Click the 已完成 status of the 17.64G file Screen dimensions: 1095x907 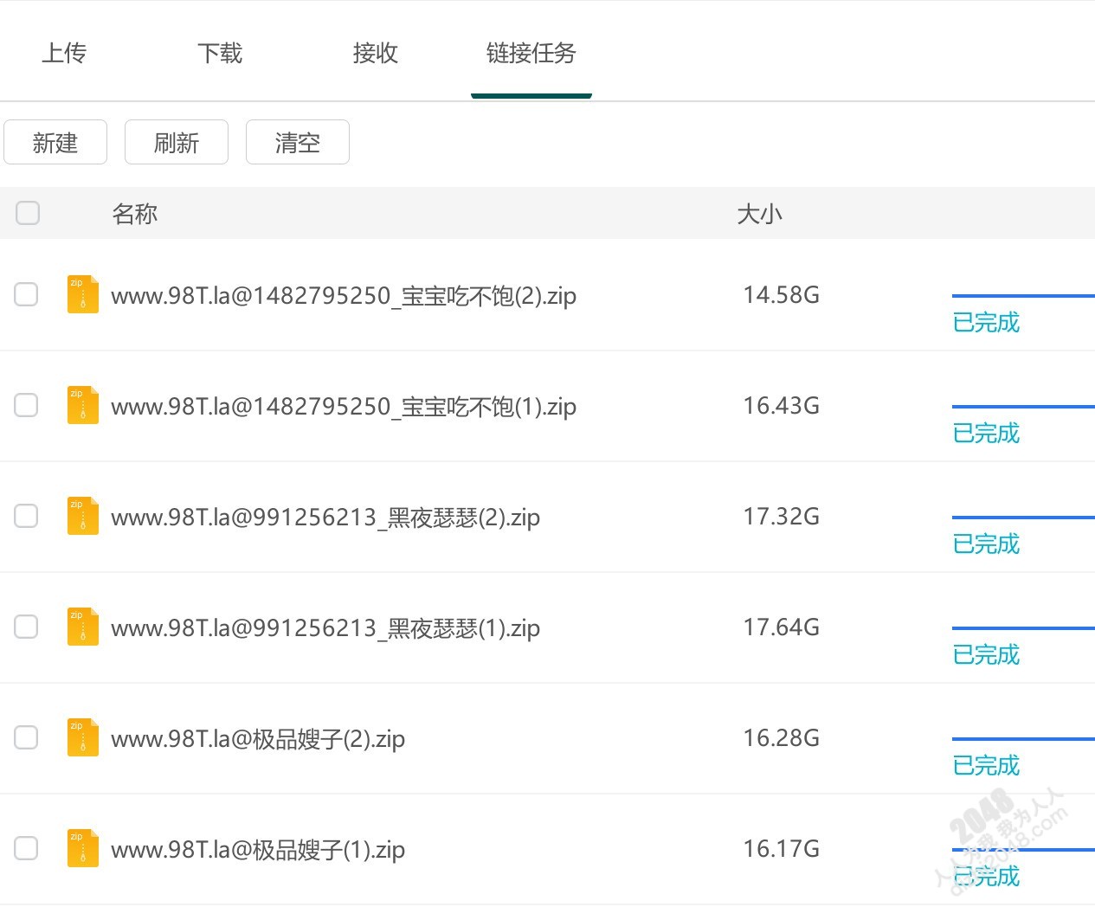click(x=986, y=655)
